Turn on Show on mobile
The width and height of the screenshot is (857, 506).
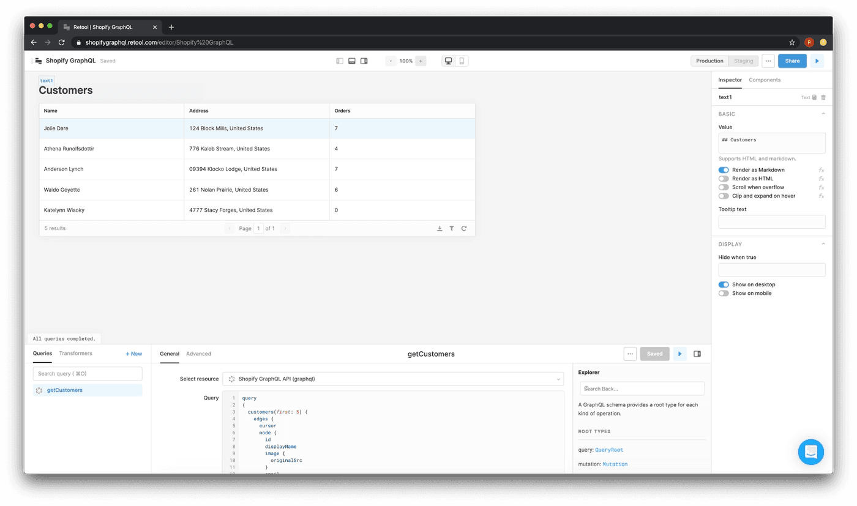[724, 293]
